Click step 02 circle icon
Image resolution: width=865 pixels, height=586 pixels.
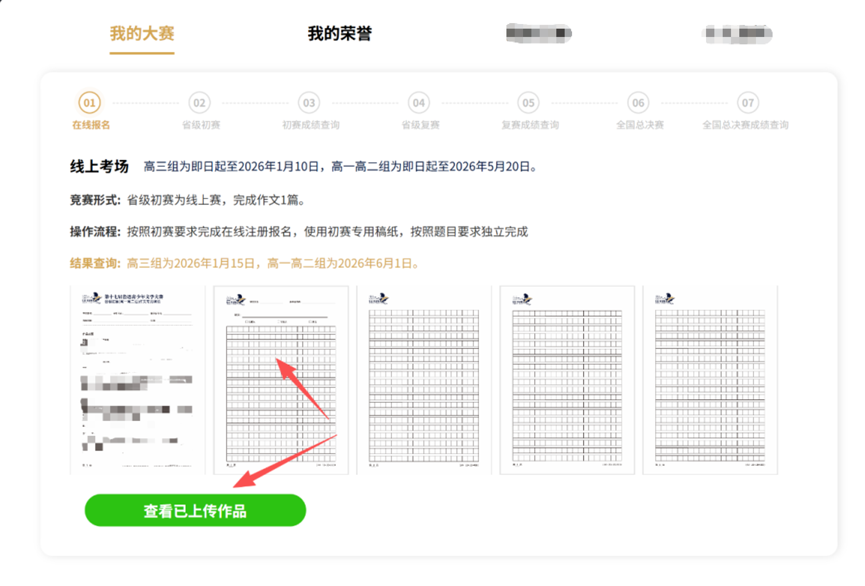(199, 103)
